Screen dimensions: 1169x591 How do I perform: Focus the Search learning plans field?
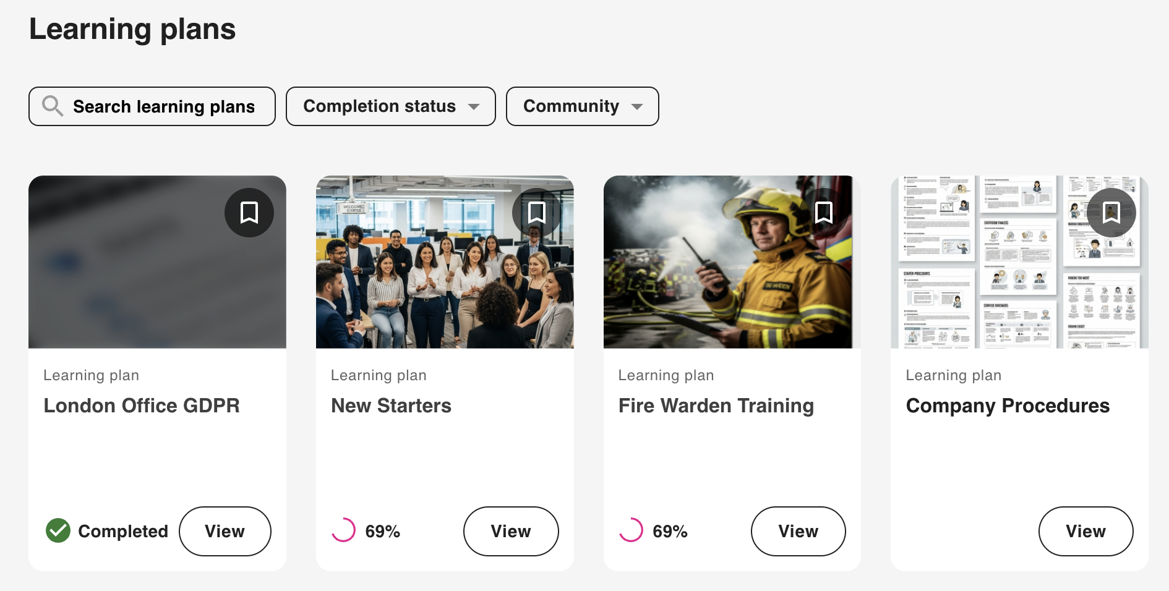click(x=164, y=106)
